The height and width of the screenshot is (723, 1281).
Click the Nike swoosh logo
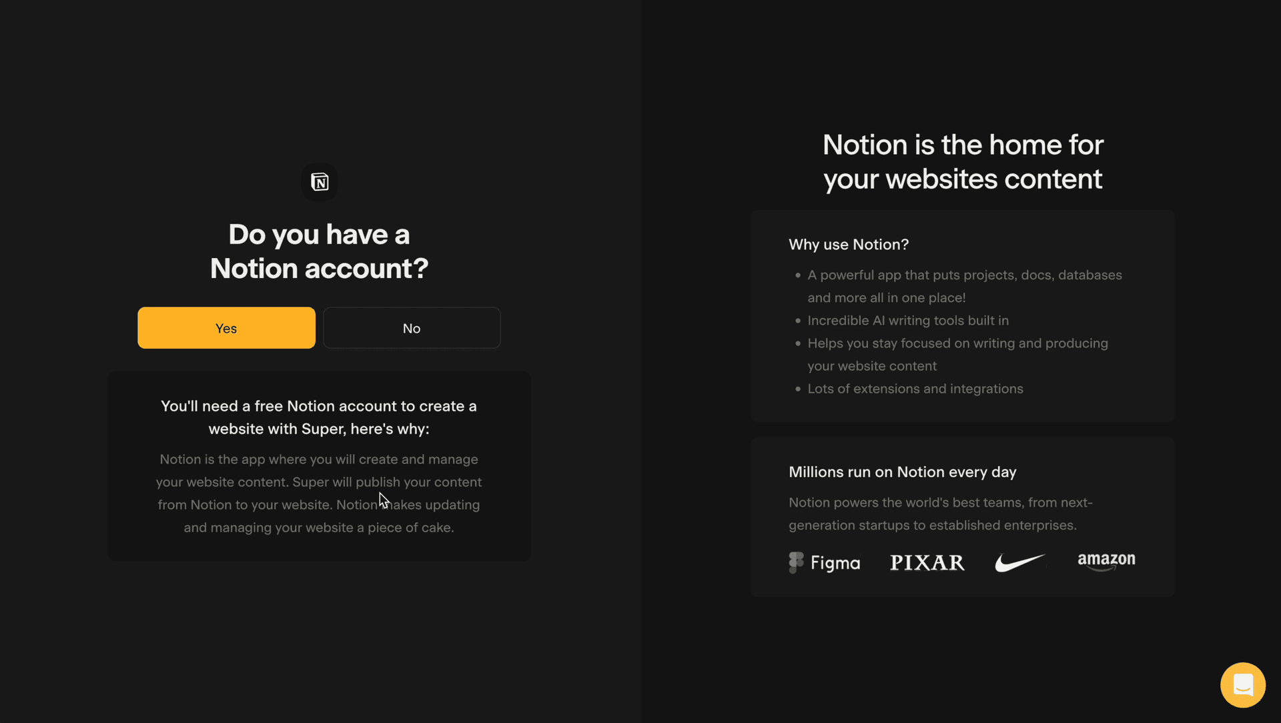coord(1019,563)
